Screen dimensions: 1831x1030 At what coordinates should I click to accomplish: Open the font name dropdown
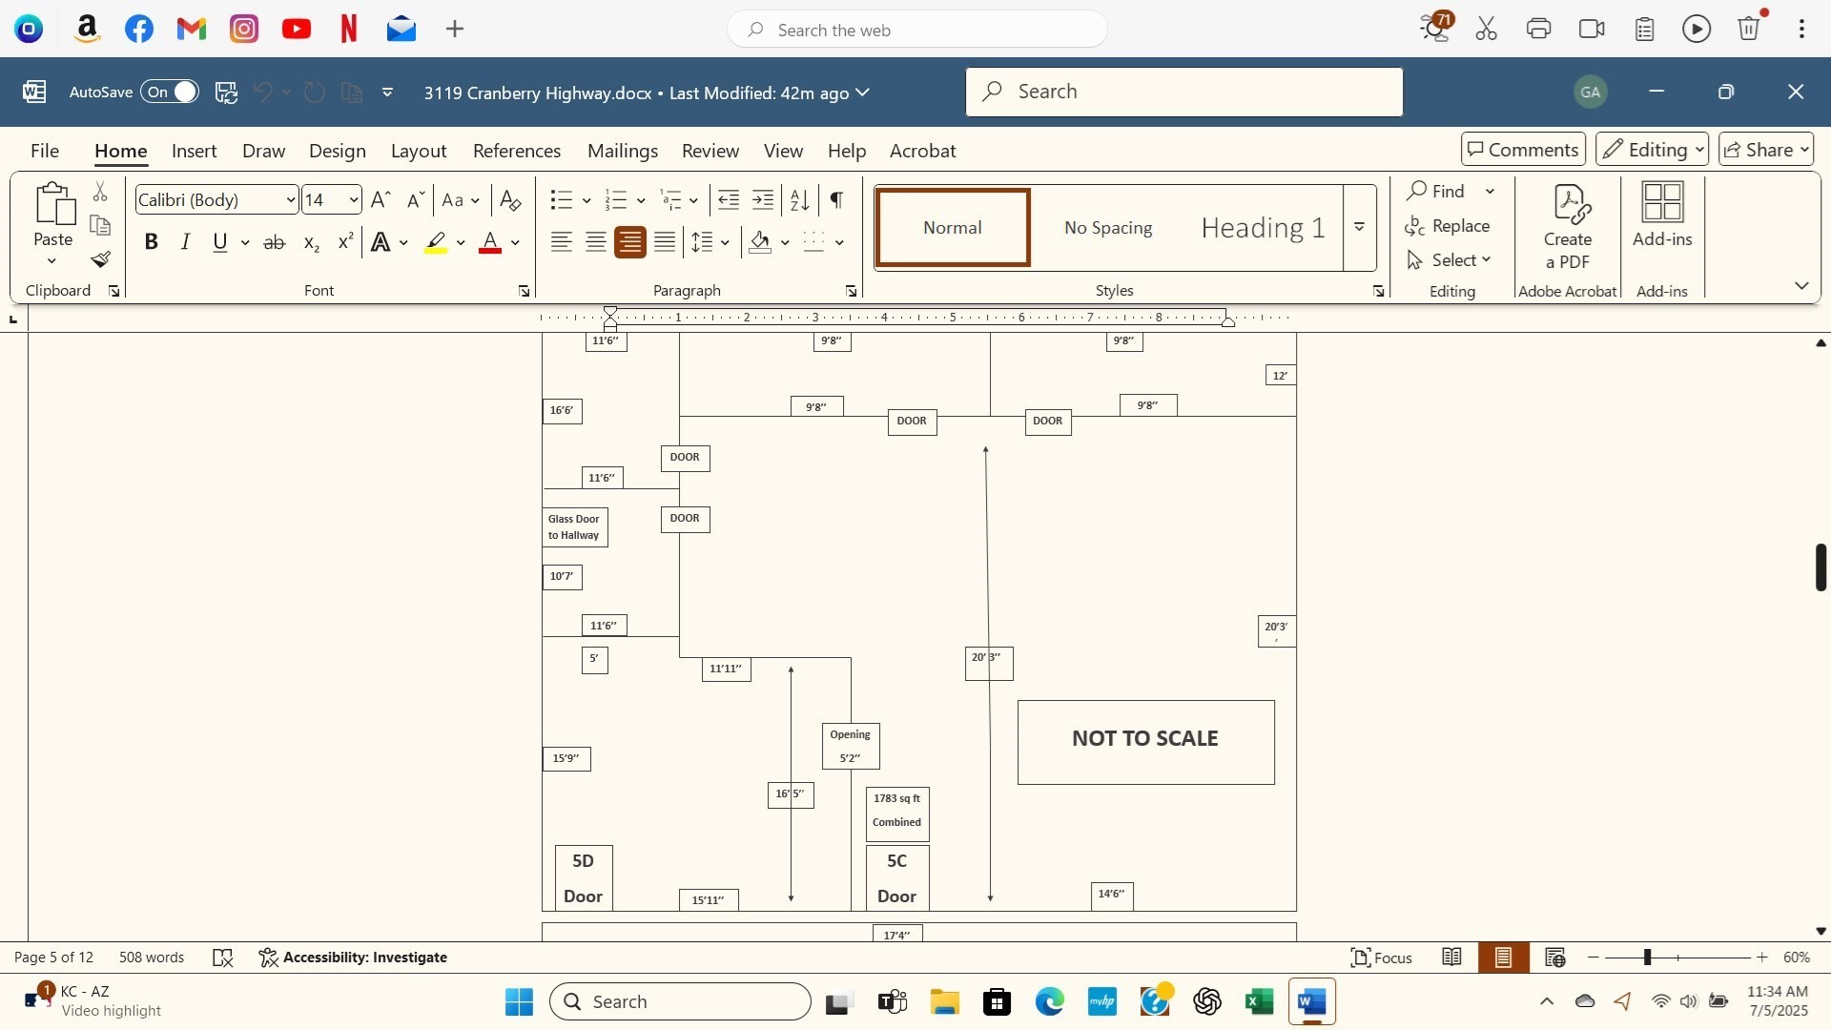(x=291, y=200)
